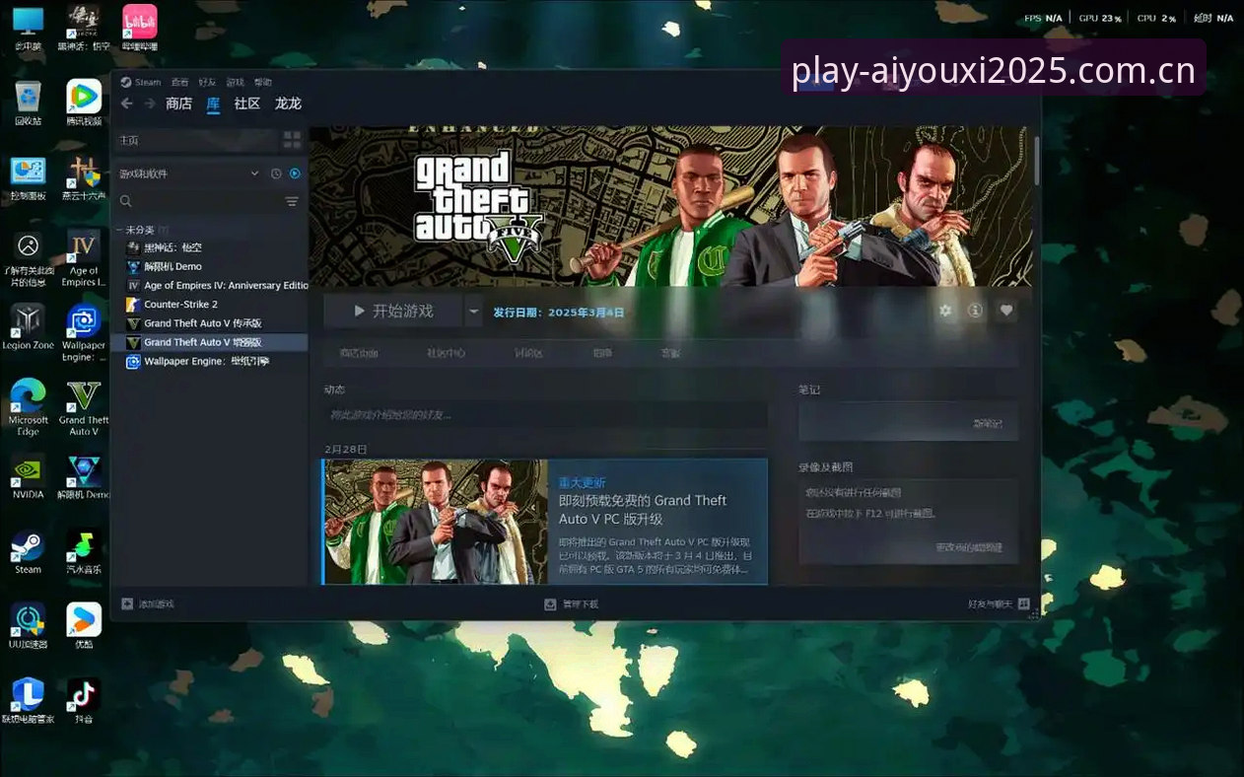Screen dimensions: 1244x777
Task: Show game info circle icon
Action: [976, 311]
